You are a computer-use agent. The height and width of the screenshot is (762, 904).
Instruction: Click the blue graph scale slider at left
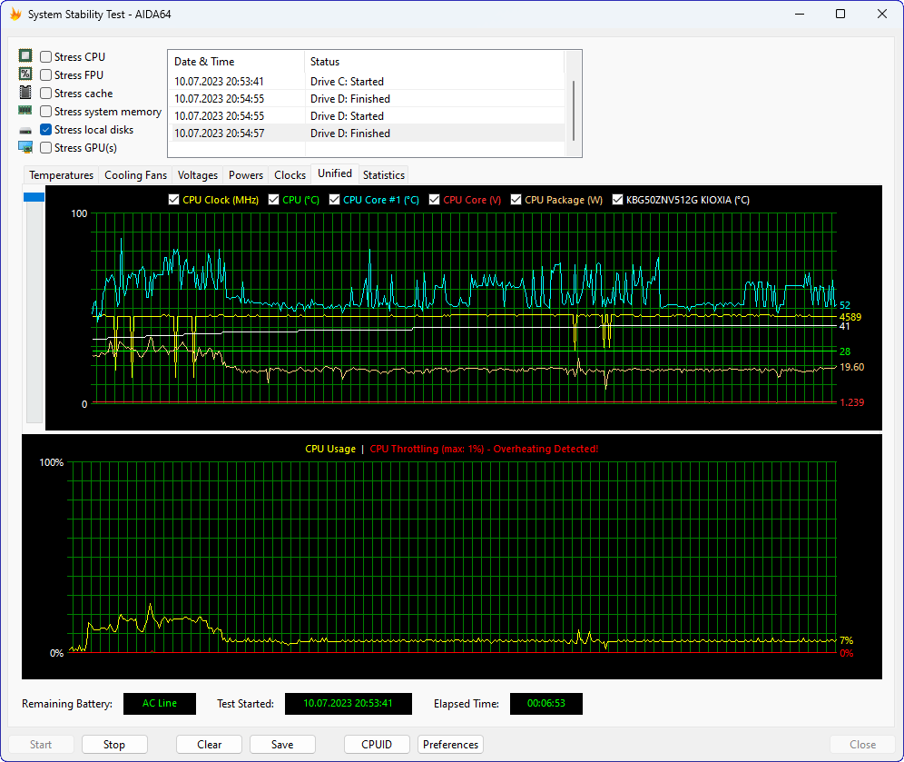pyautogui.click(x=34, y=197)
